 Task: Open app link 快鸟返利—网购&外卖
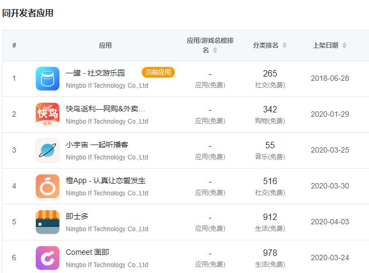point(105,109)
